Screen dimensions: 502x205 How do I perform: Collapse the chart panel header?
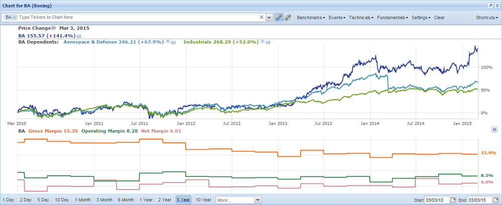497,6
